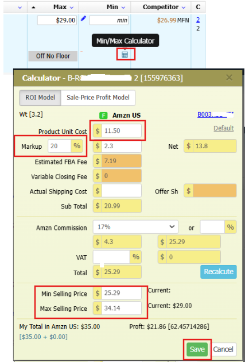Screen dimensions: 245x362
Task: Expand the Amzn Commission 17% dropdown
Action: coord(135,227)
